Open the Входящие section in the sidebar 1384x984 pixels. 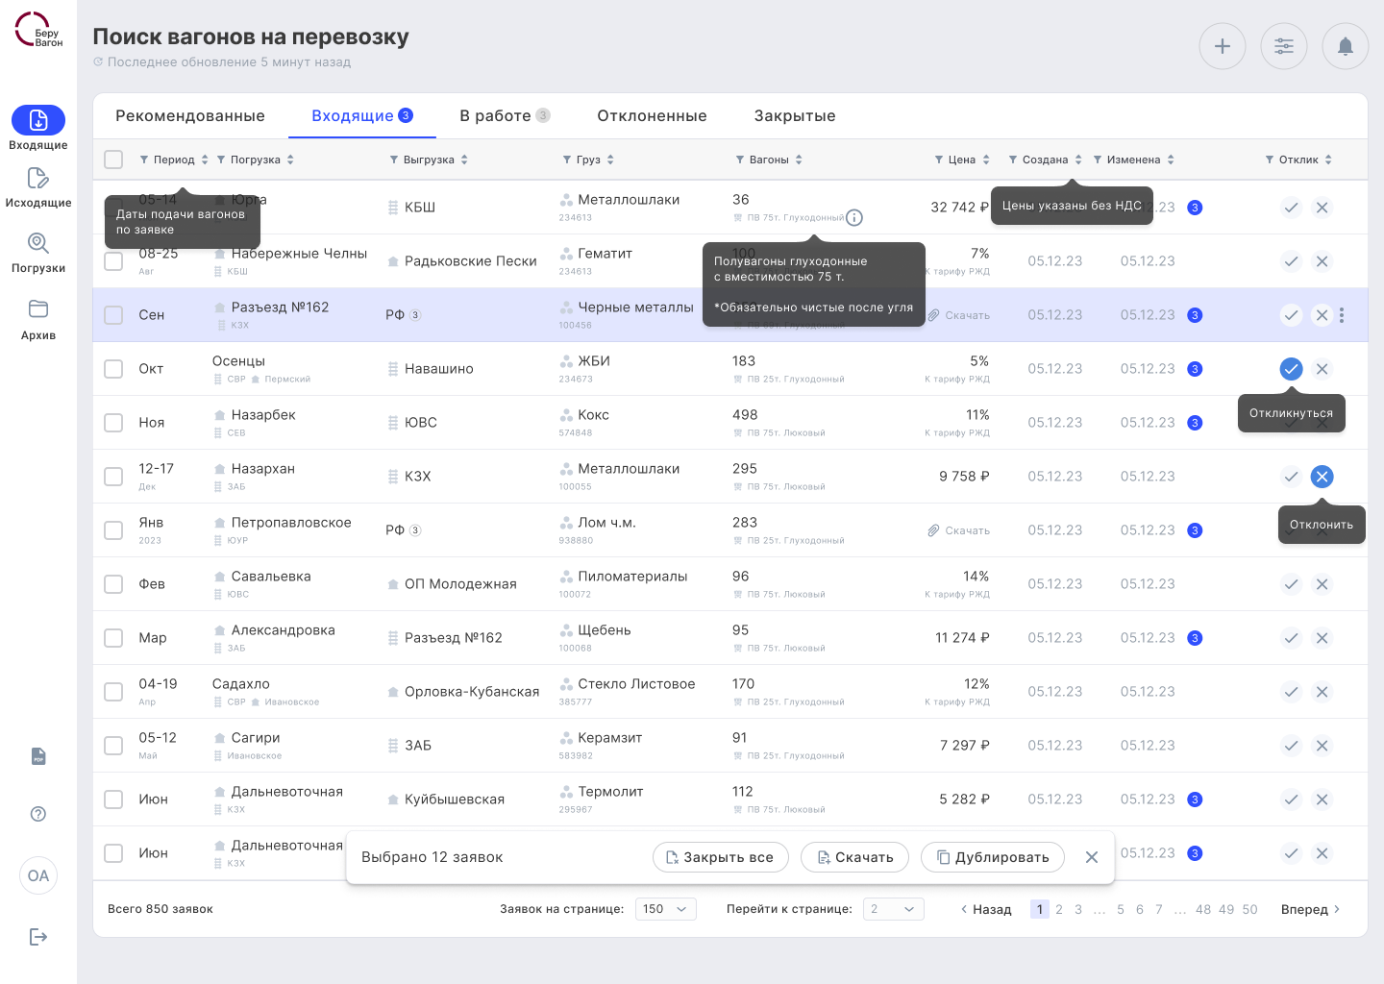coord(38,120)
